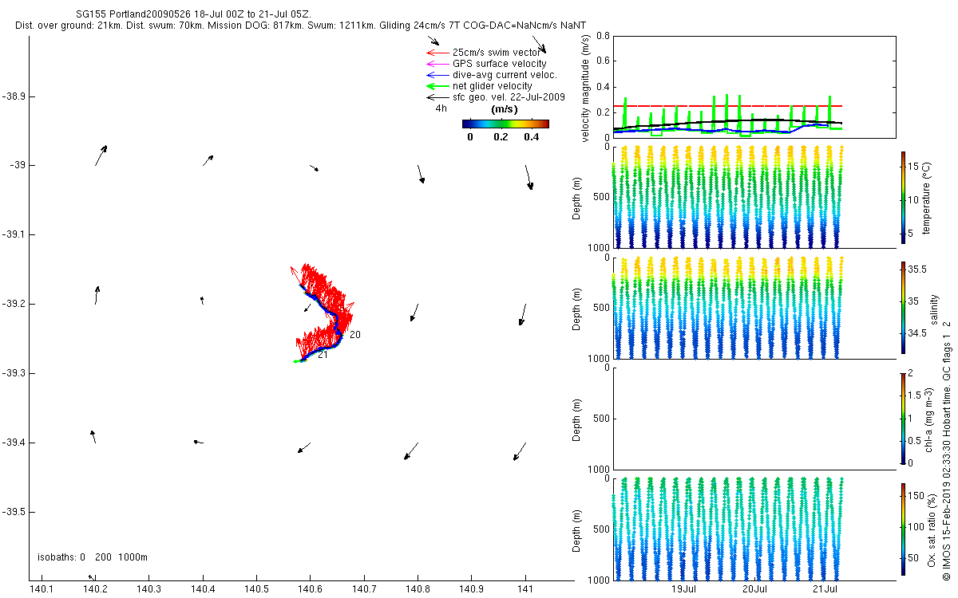Image resolution: width=958 pixels, height=598 pixels.
Task: Click the green end point of the glider track
Action: click(x=296, y=362)
